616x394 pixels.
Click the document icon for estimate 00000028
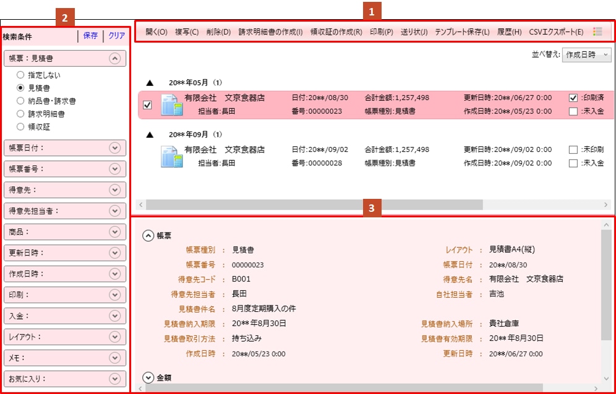tap(171, 156)
